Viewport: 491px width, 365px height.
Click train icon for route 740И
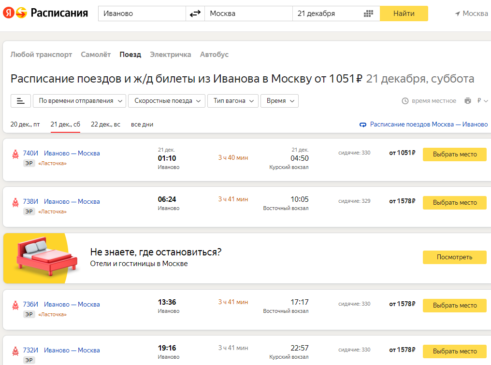click(15, 154)
